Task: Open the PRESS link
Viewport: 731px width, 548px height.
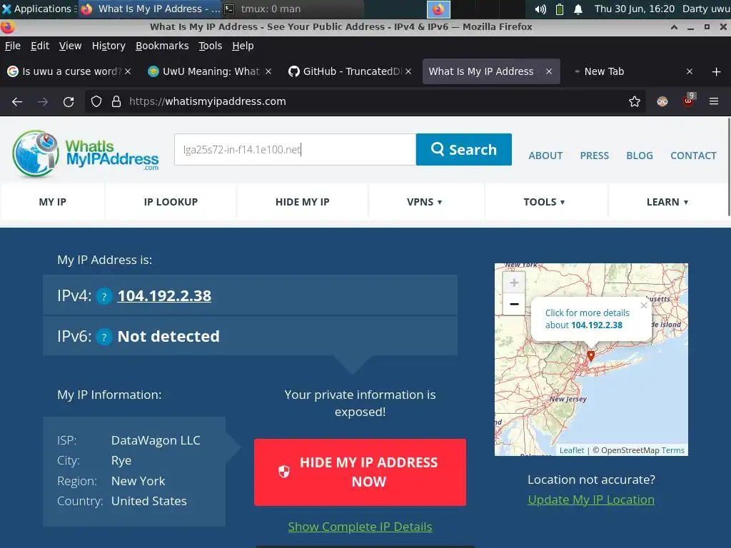Action: 595,156
